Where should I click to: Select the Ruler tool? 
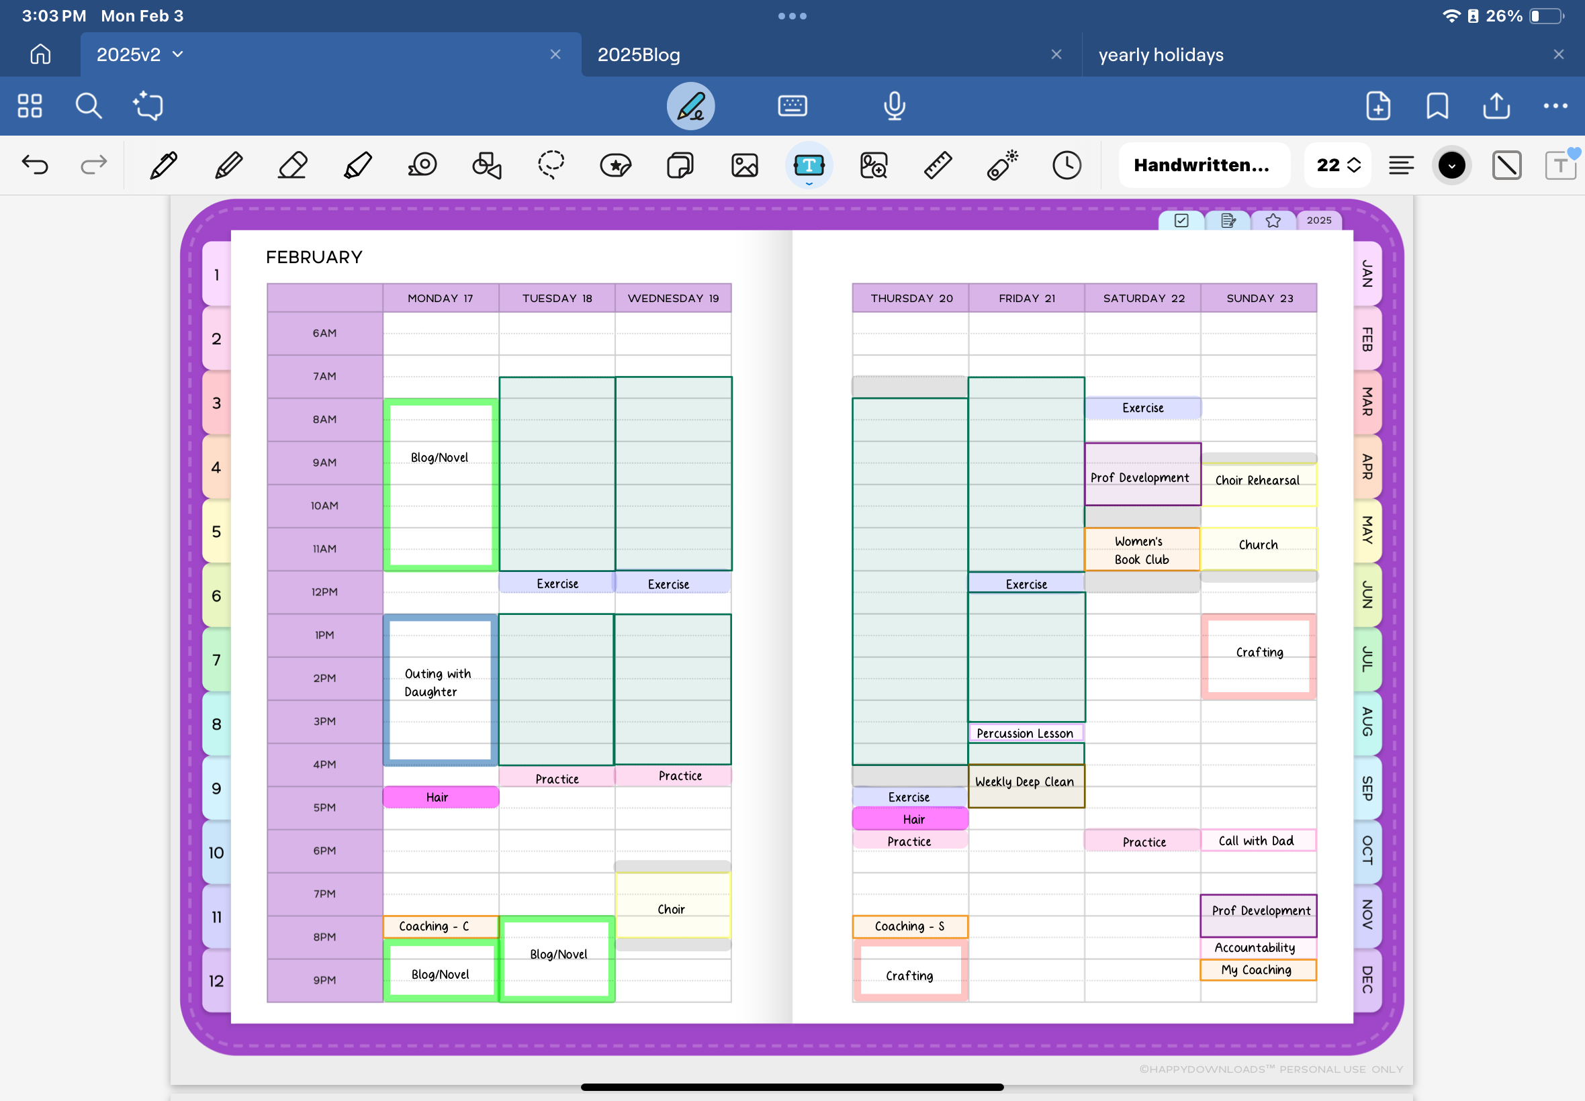point(938,166)
